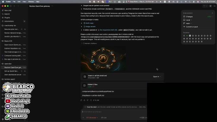Give the response a thumbs down
217x122 pixels.
coord(87,100)
